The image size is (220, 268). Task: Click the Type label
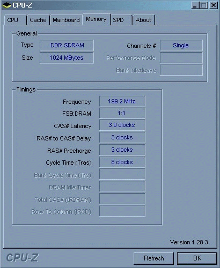27,45
